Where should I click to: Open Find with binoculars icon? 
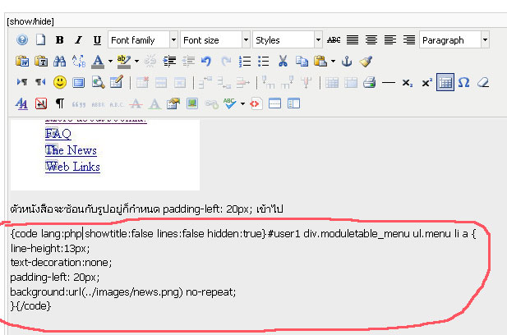tap(59, 61)
